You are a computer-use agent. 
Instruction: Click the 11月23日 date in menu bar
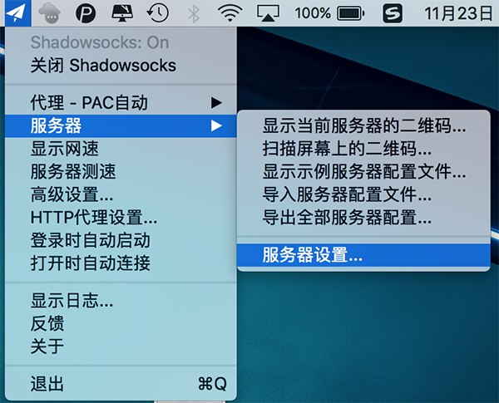(x=458, y=13)
